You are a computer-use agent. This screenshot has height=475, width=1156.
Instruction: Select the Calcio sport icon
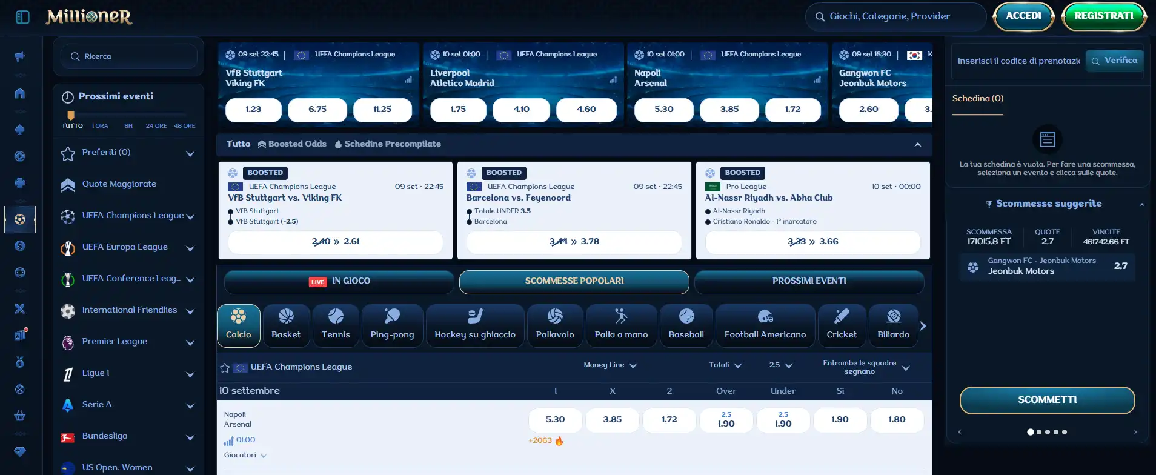click(x=239, y=326)
